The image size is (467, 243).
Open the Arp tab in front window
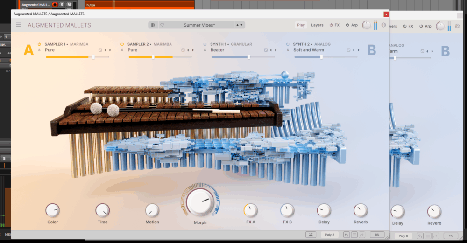click(352, 25)
